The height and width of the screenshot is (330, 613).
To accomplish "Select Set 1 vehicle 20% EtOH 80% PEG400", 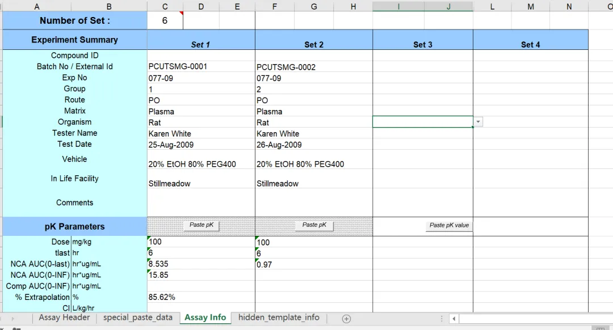I will pos(201,159).
